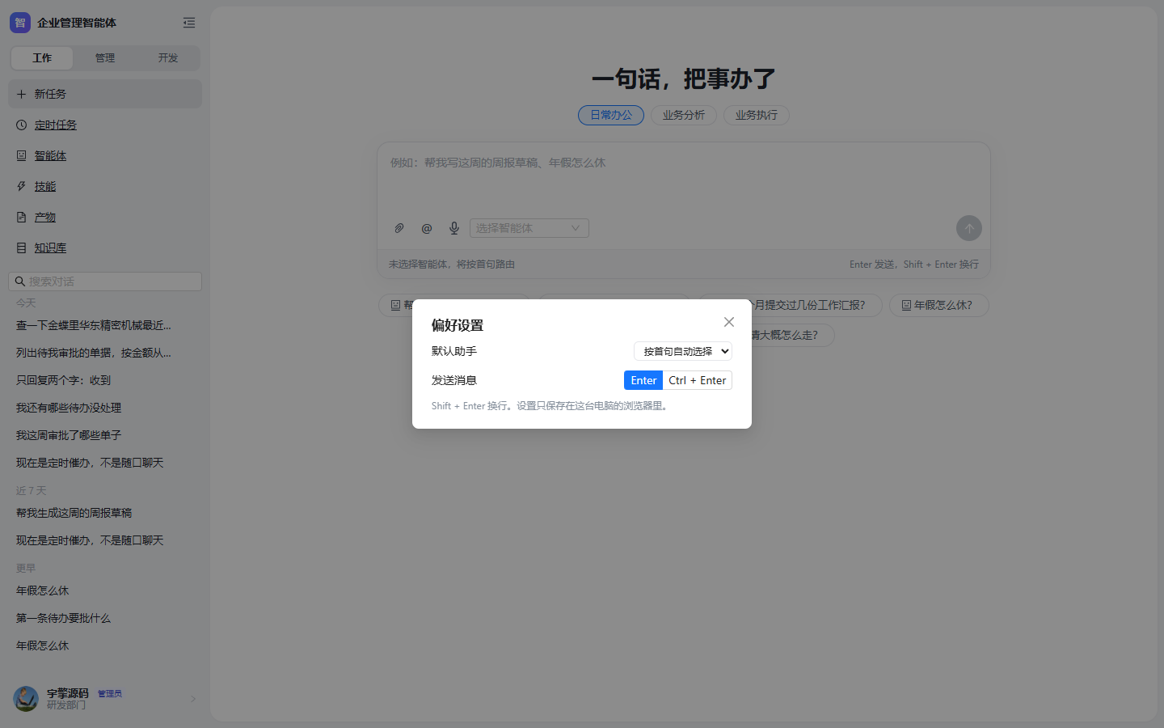Click the 知识库 book icon
The width and height of the screenshot is (1164, 728).
coord(22,248)
